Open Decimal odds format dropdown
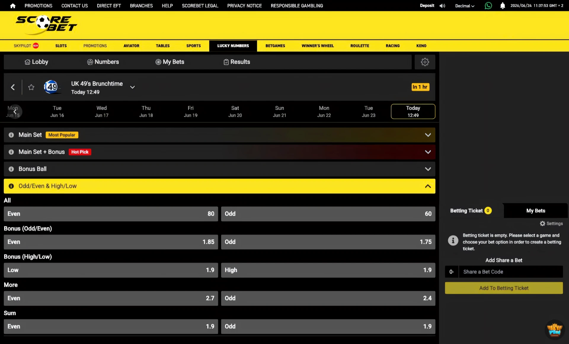Screen dimensions: 569x344 465,6
